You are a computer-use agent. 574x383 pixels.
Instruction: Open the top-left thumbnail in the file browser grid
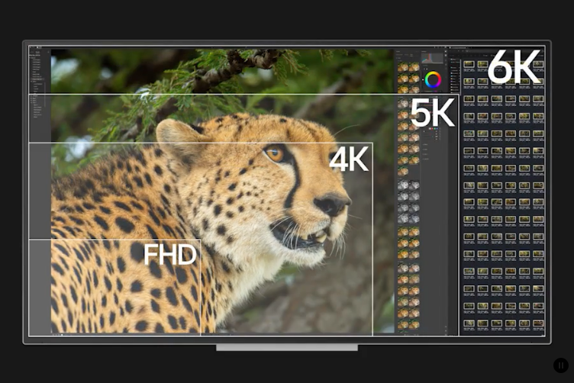(x=469, y=65)
